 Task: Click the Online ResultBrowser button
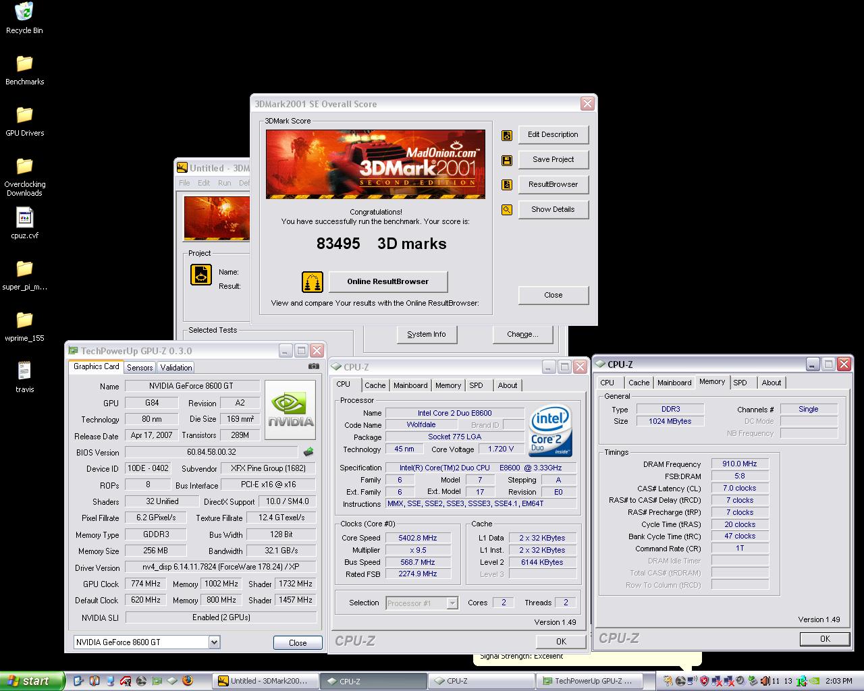(387, 282)
